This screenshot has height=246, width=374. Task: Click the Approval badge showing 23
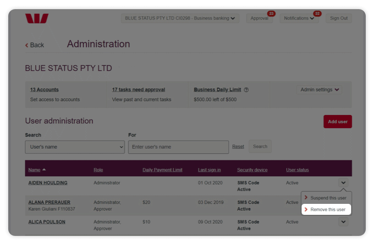tap(271, 14)
